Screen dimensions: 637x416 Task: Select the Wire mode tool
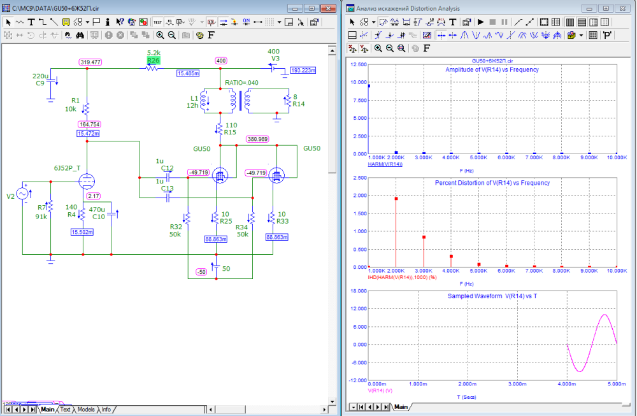(41, 22)
